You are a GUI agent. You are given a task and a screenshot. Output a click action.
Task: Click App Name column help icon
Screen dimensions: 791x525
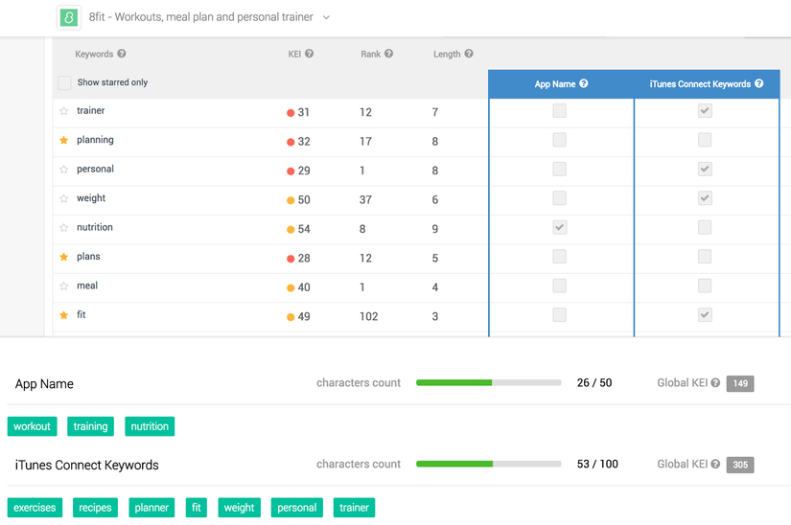tap(584, 84)
